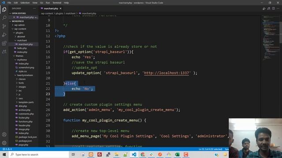Open the Accounts icon in activity bar
282x158 pixels.
4,134
